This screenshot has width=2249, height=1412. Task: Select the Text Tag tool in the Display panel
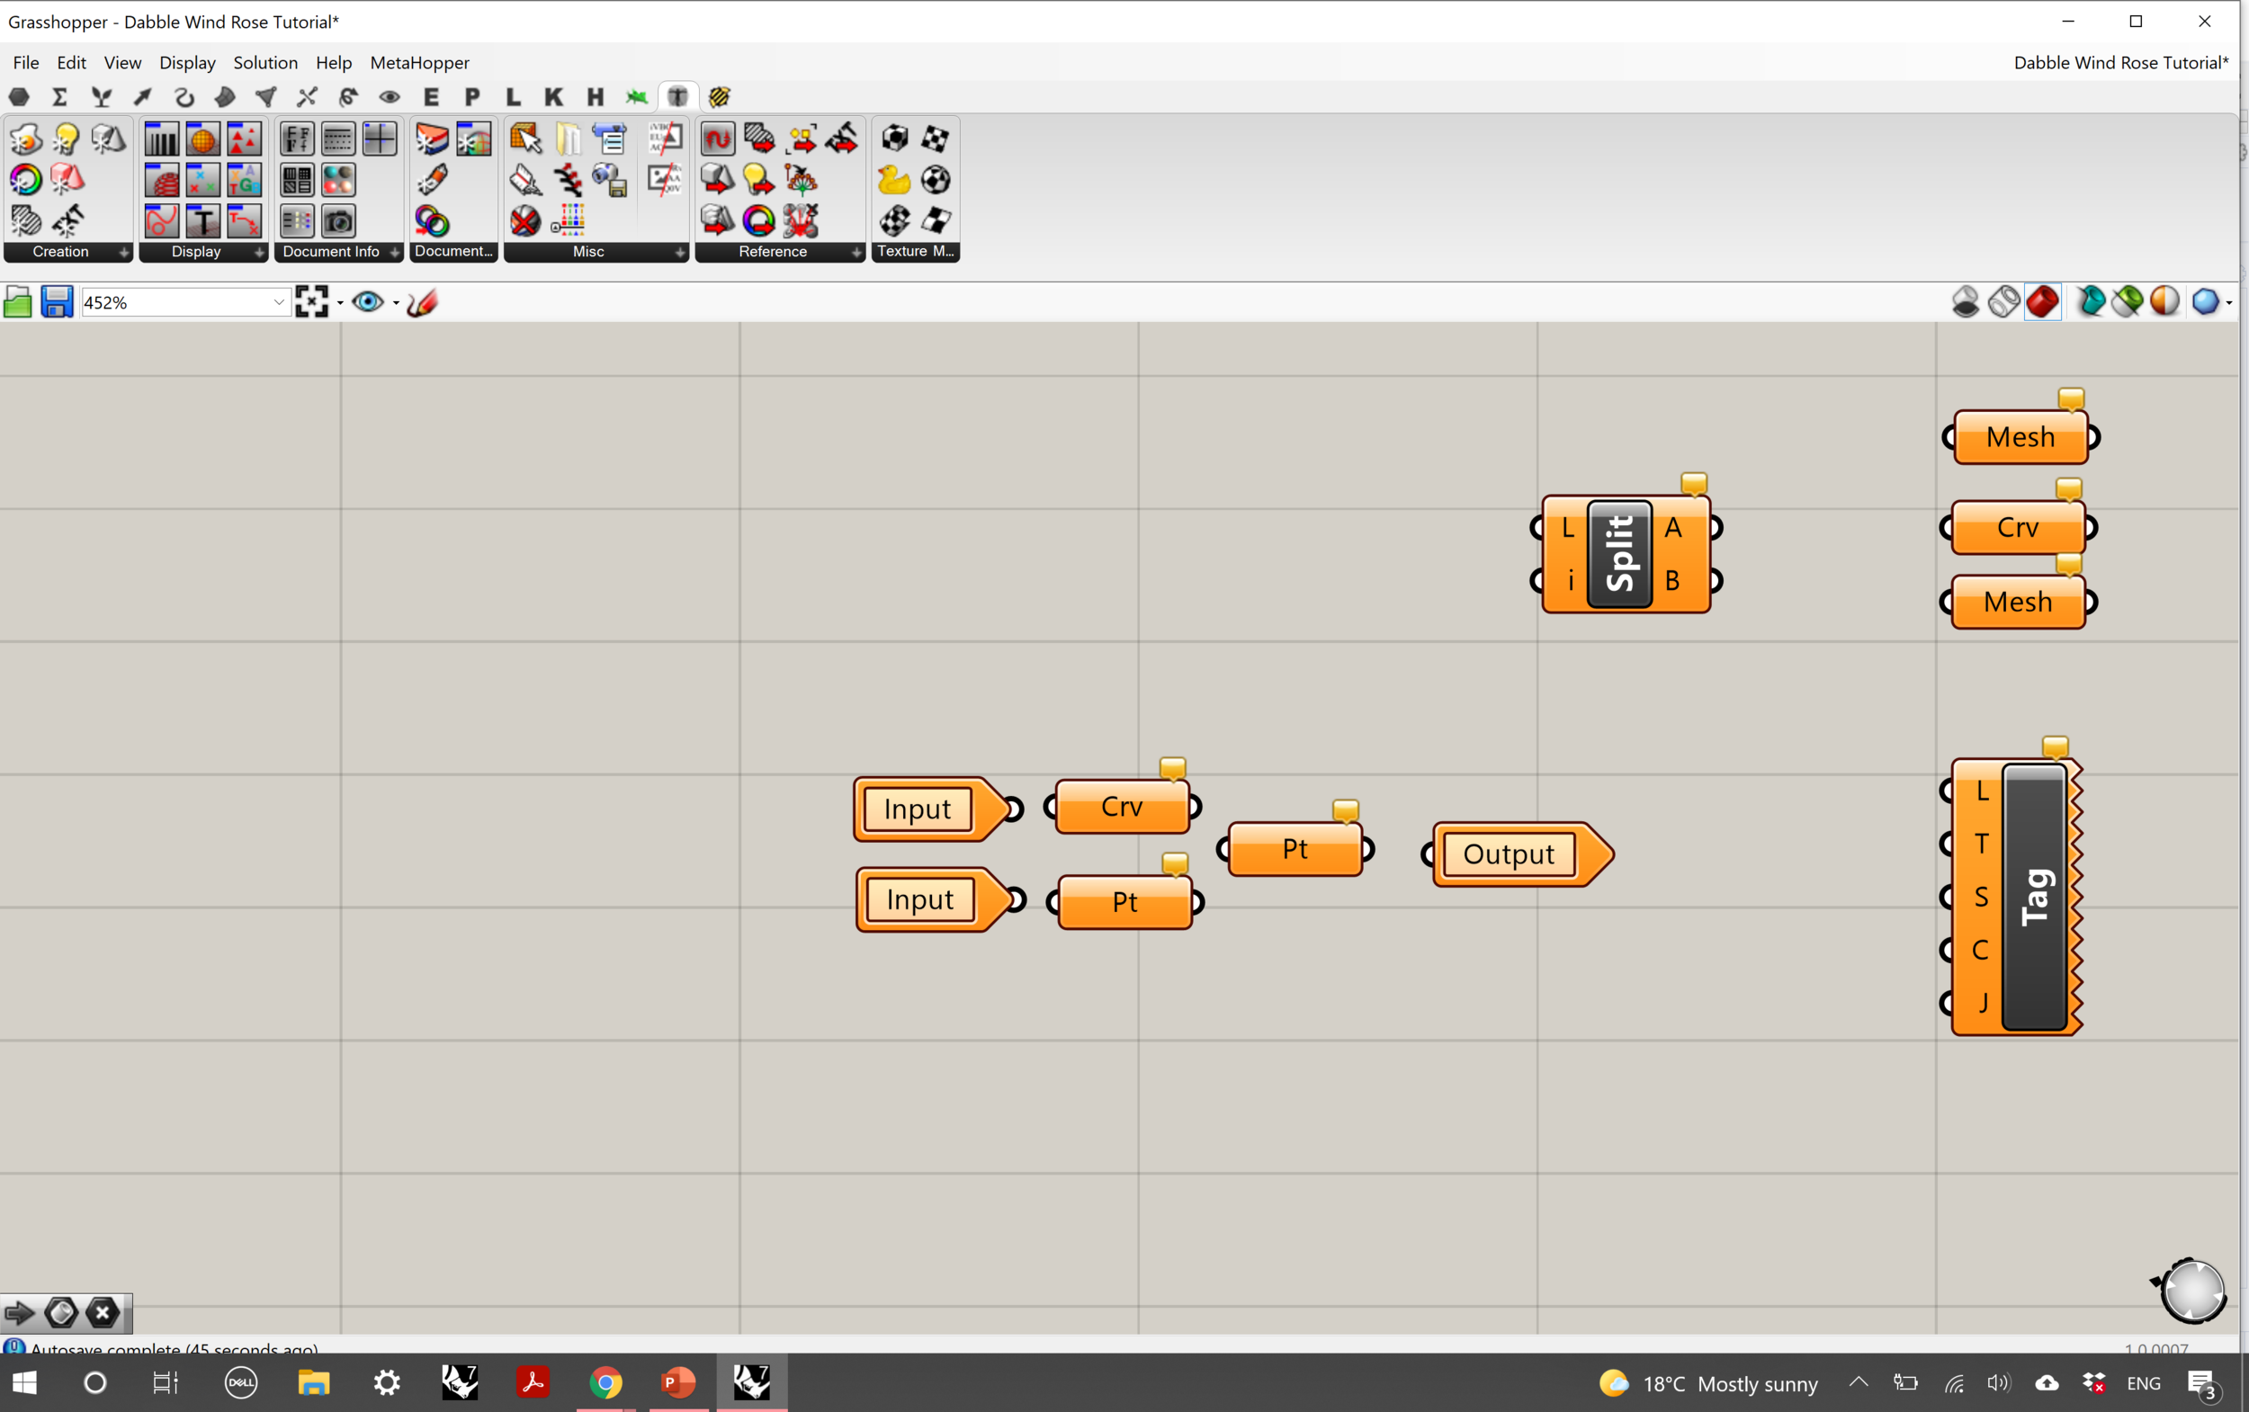[202, 220]
